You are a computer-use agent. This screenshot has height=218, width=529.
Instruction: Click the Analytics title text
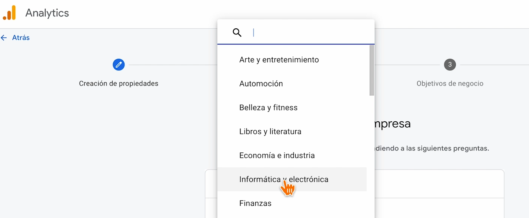[x=47, y=13]
